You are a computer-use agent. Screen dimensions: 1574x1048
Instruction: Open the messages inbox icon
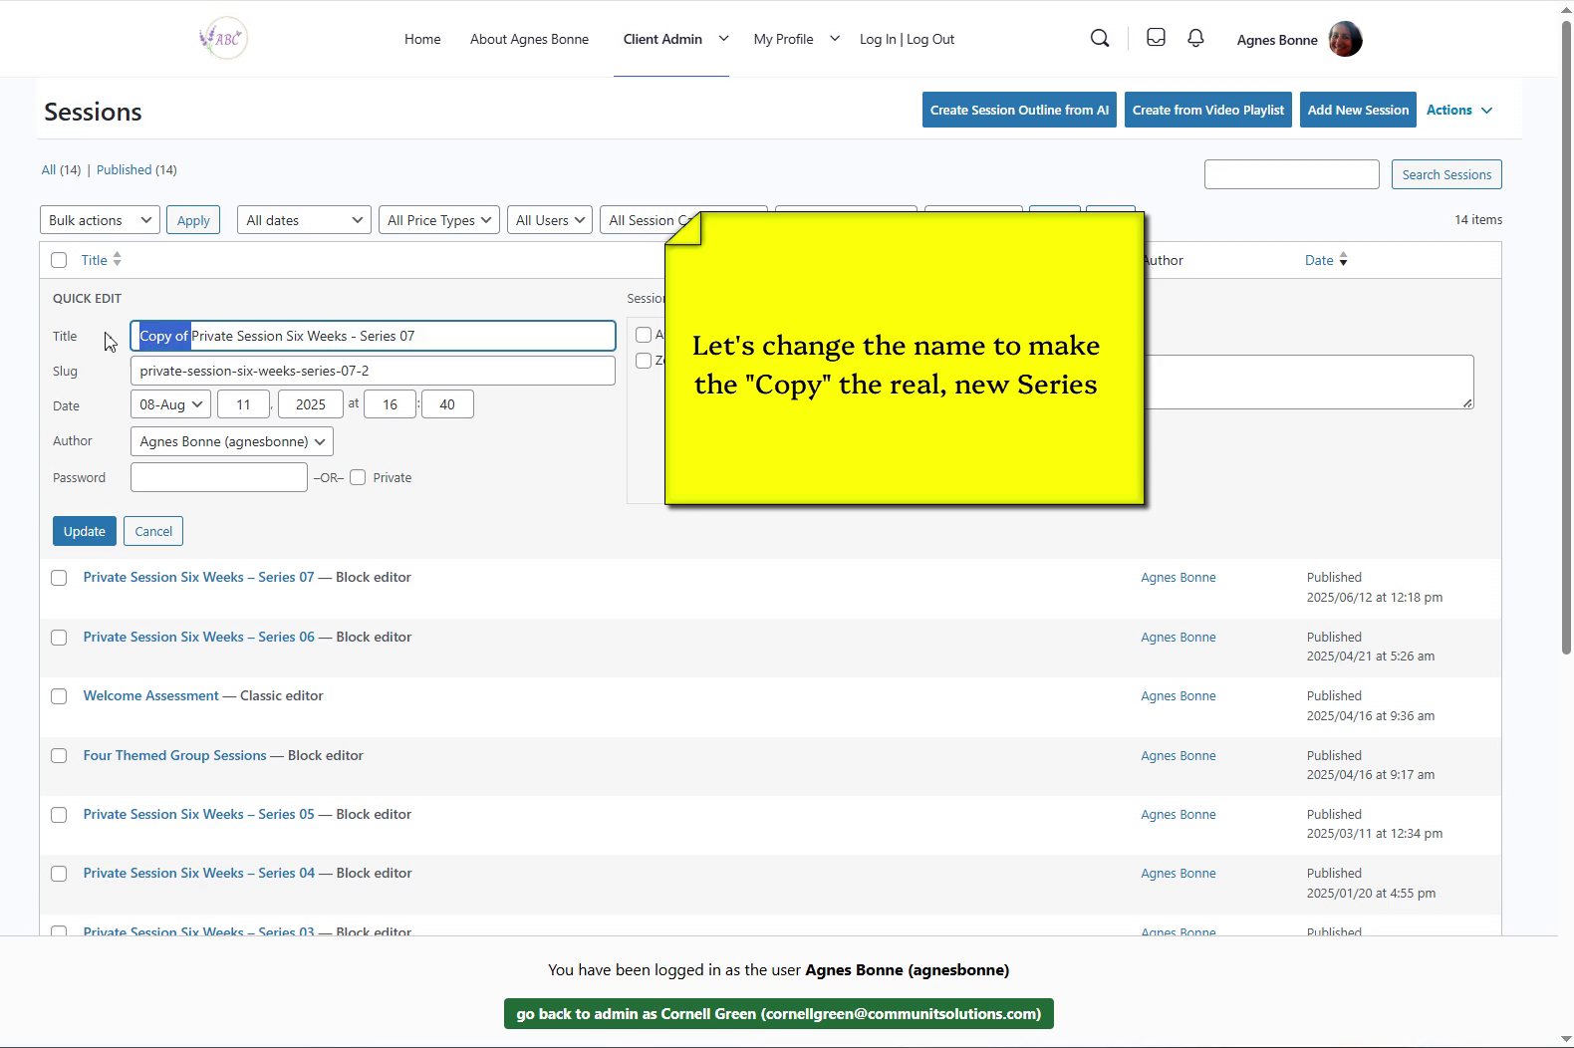click(x=1156, y=38)
